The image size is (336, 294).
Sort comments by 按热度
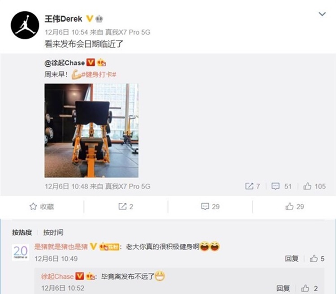pos(22,233)
